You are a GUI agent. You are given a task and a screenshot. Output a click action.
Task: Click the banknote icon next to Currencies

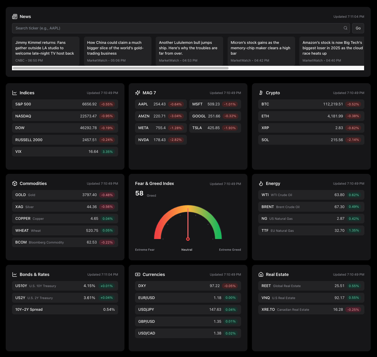pyautogui.click(x=138, y=274)
